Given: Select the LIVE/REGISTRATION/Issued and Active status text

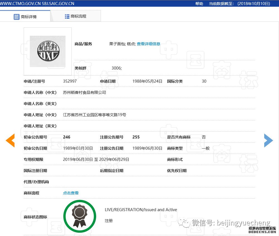Looking at the screenshot, I should click(x=141, y=210).
